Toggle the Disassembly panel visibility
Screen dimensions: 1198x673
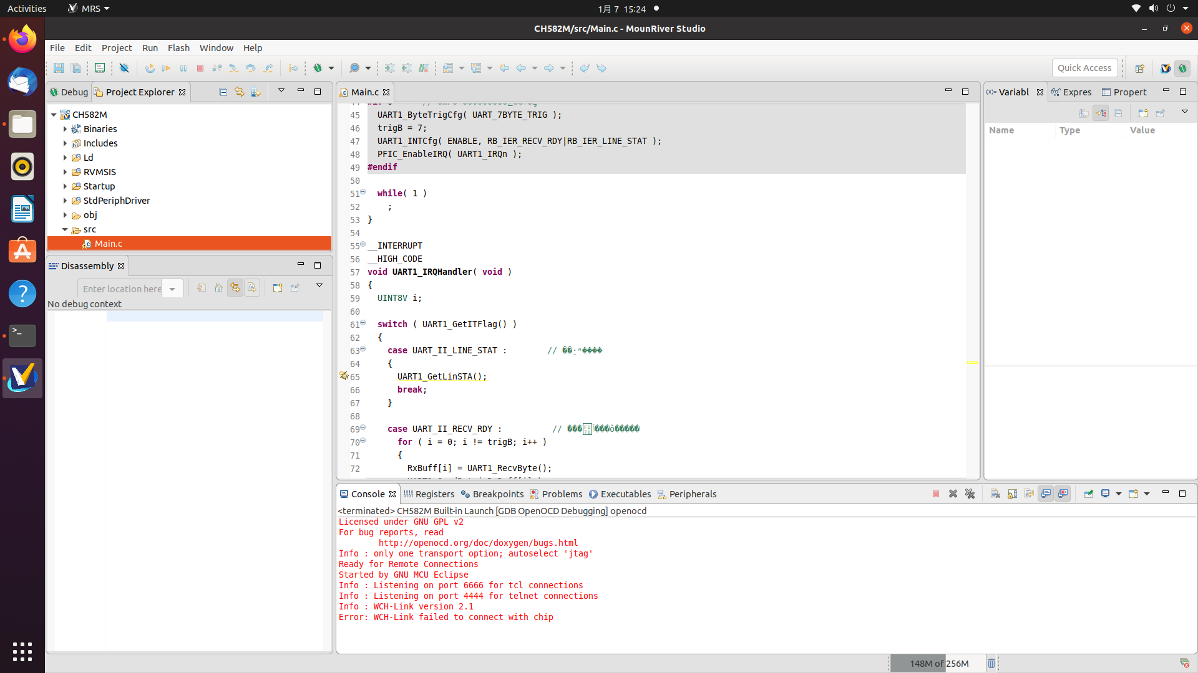coord(300,265)
